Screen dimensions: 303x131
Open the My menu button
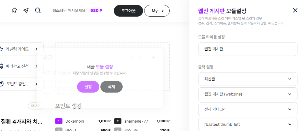156,11
